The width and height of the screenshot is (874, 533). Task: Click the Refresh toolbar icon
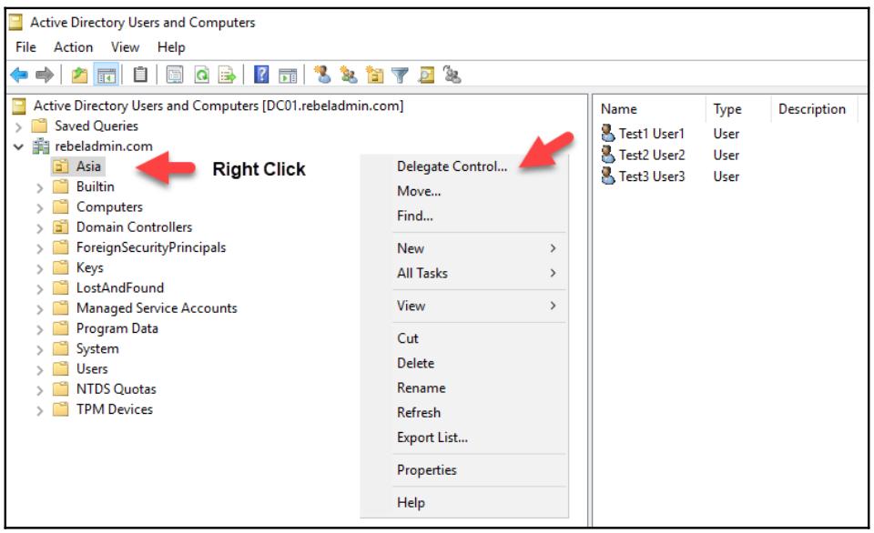(201, 76)
